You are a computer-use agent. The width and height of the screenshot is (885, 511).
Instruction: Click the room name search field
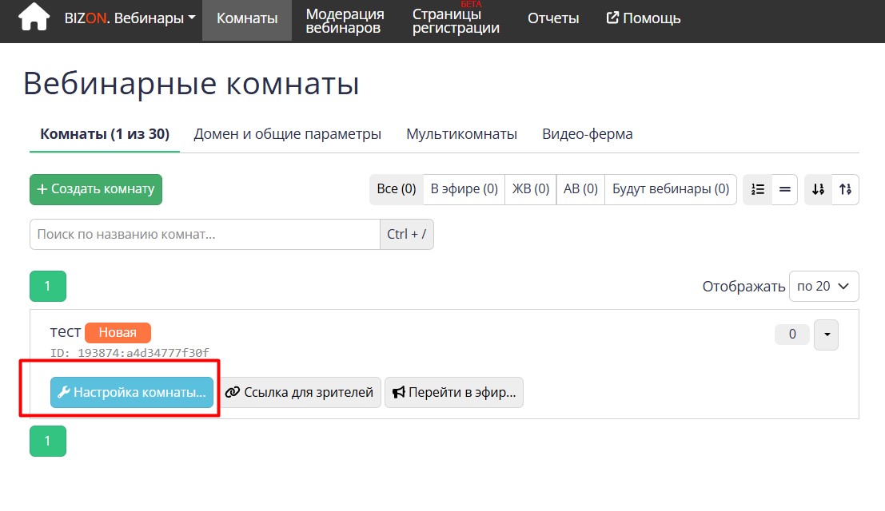[x=204, y=234]
